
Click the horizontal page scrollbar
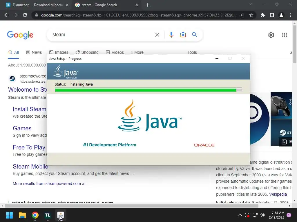coord(132,206)
